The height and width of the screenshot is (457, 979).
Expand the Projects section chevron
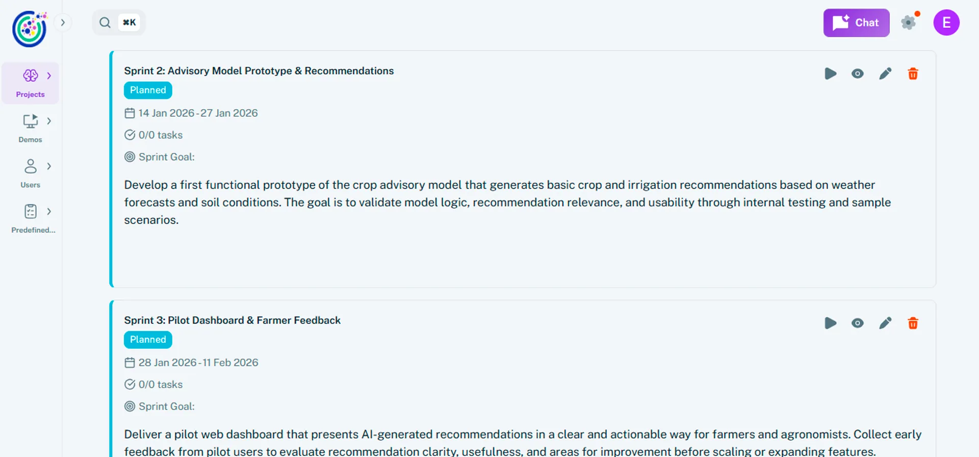pyautogui.click(x=49, y=75)
